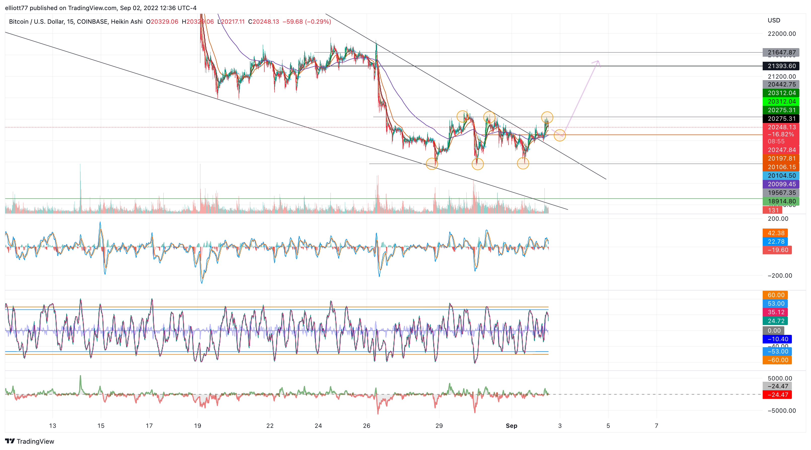The width and height of the screenshot is (811, 450).
Task: Select the bright green '20312.04' price label
Action: 781,102
